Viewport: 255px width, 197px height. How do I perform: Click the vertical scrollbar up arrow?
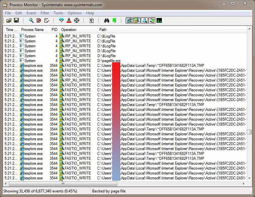click(x=249, y=29)
